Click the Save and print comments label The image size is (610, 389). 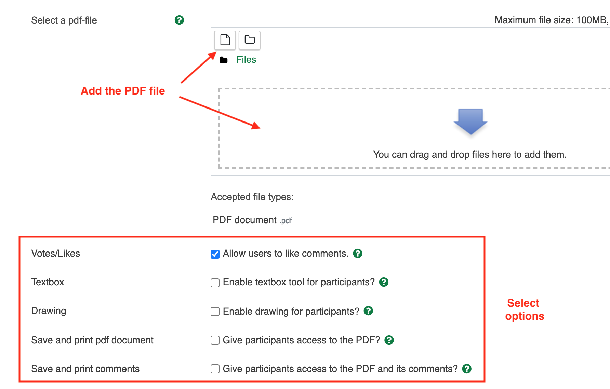click(x=85, y=369)
